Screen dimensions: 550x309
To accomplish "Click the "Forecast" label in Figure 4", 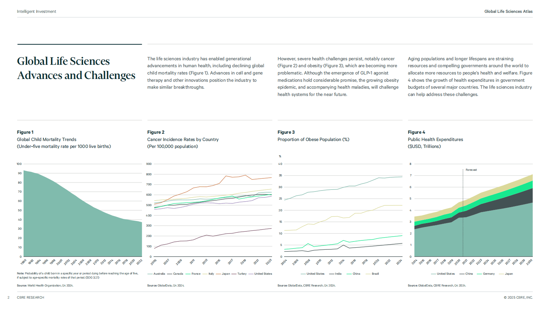I will tap(471, 170).
